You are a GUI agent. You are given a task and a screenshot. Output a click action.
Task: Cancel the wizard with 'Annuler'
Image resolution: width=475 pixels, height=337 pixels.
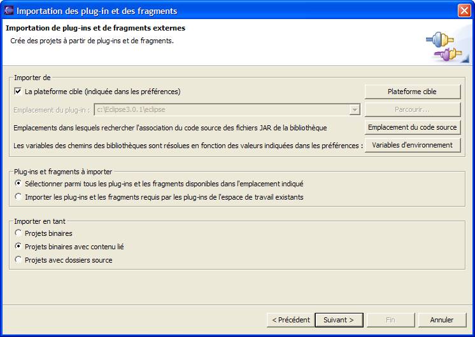point(442,320)
